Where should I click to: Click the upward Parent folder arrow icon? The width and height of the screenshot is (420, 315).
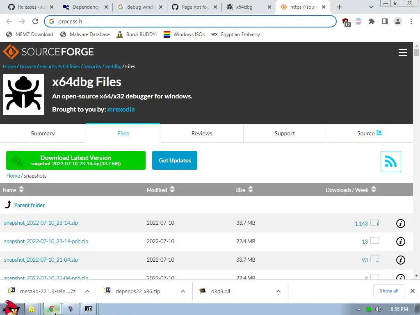coord(8,205)
